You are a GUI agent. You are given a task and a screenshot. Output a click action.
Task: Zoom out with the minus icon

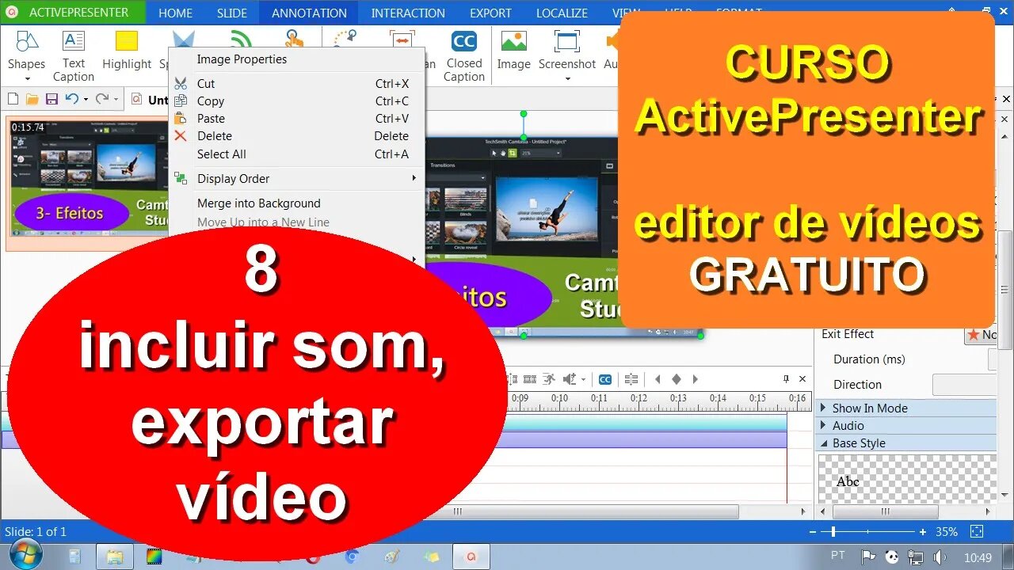pyautogui.click(x=814, y=532)
